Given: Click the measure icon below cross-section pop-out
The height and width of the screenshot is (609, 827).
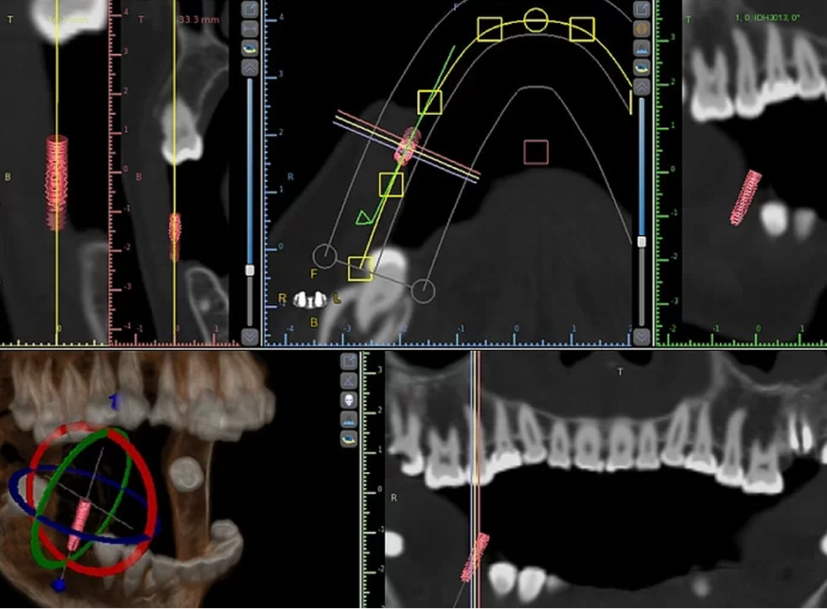Looking at the screenshot, I should point(250,28).
